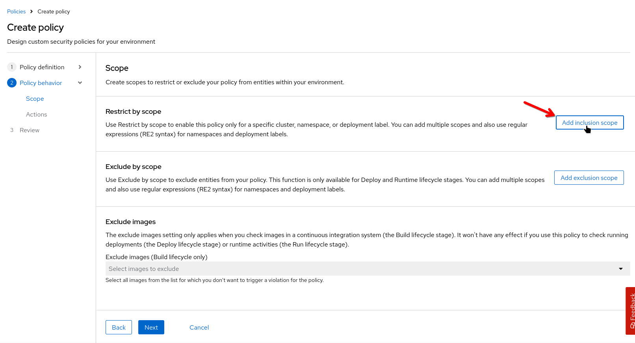Image resolution: width=635 pixels, height=343 pixels.
Task: Click the Create policy breadcrumb item
Action: coord(54,11)
